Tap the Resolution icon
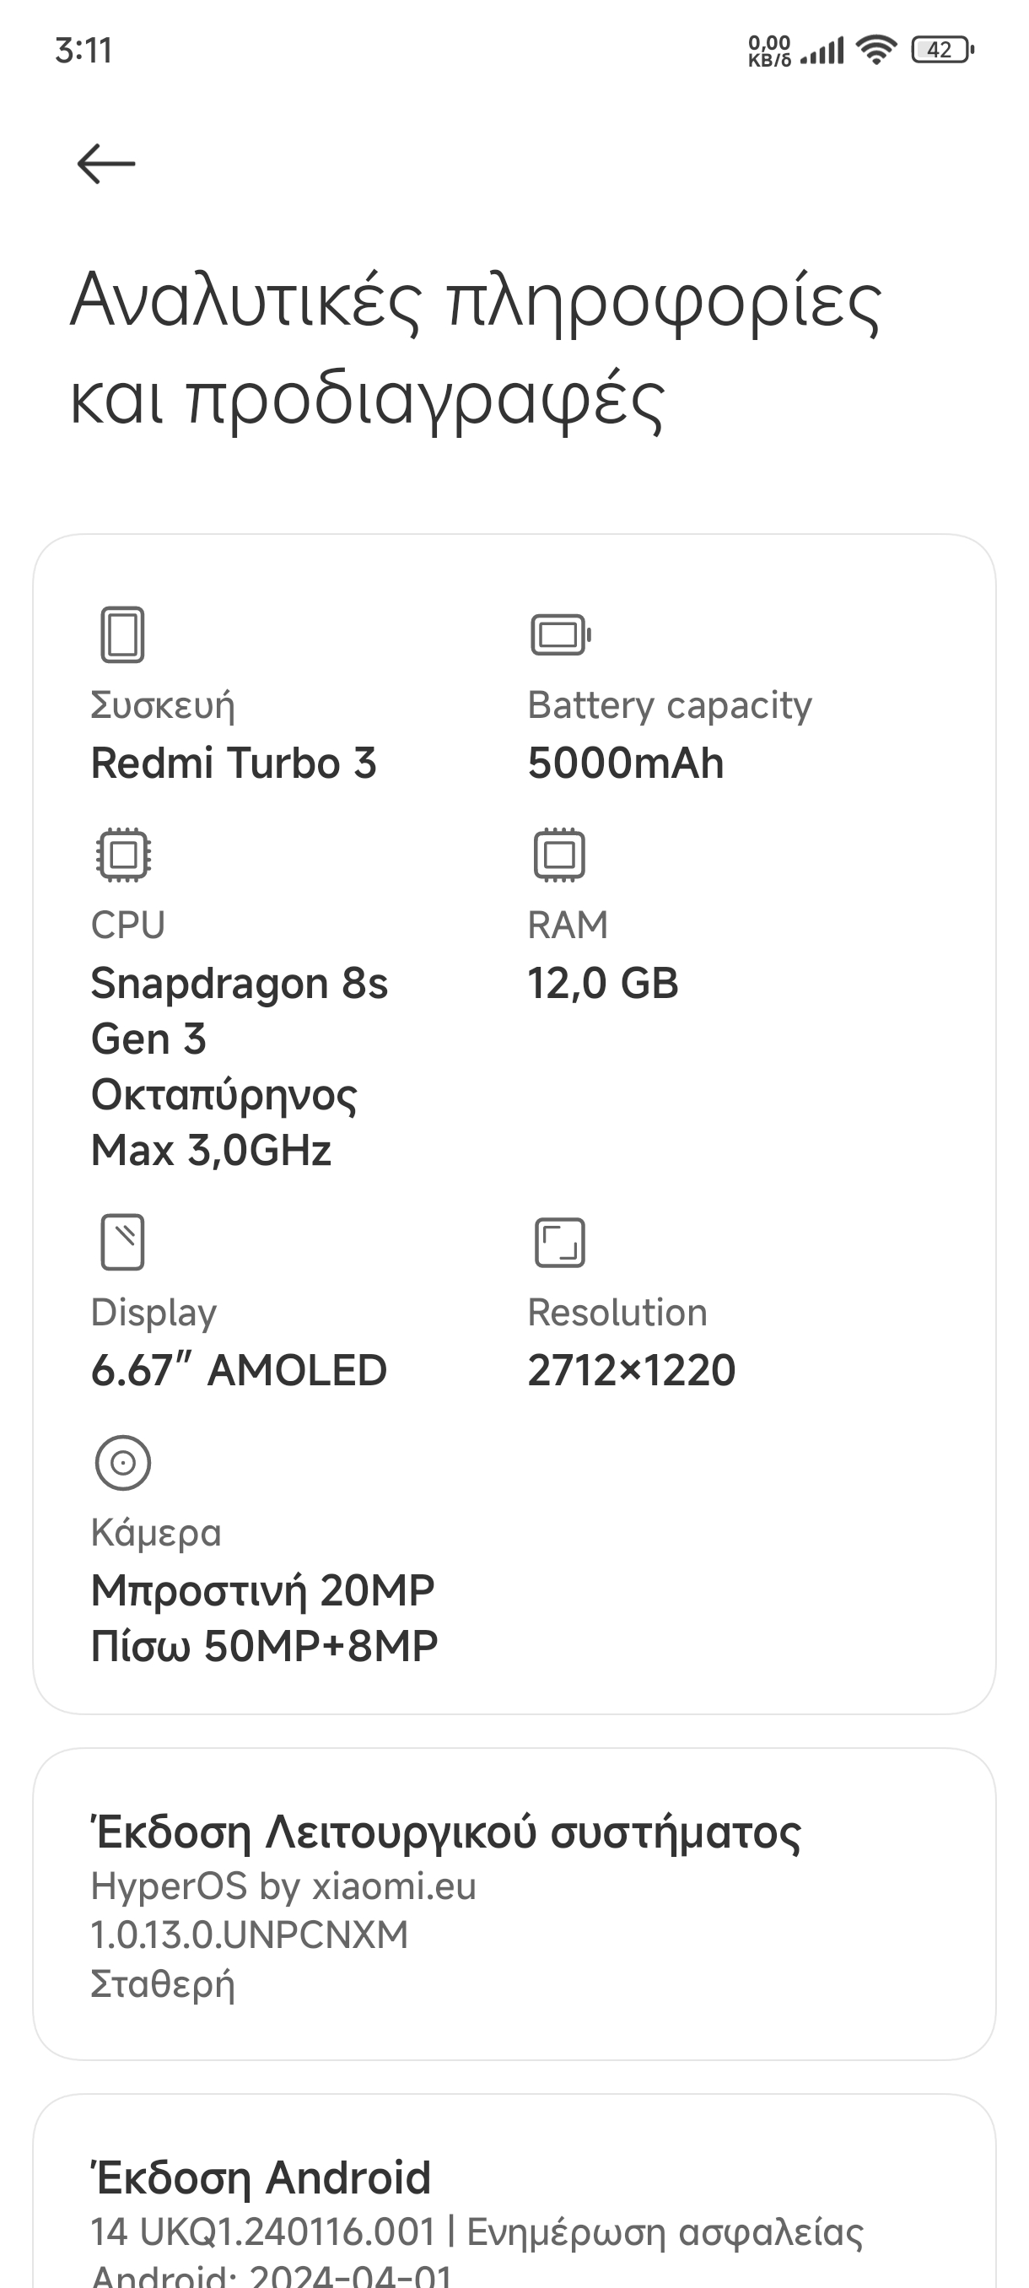 (560, 1242)
